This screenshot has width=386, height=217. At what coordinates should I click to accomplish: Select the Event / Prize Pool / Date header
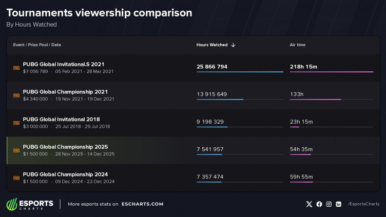click(37, 45)
